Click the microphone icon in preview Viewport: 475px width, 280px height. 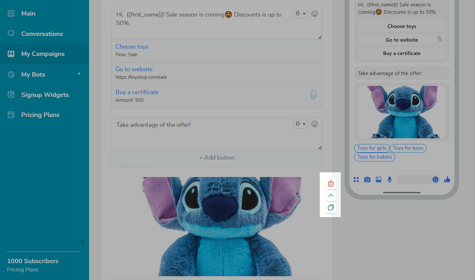(x=389, y=180)
